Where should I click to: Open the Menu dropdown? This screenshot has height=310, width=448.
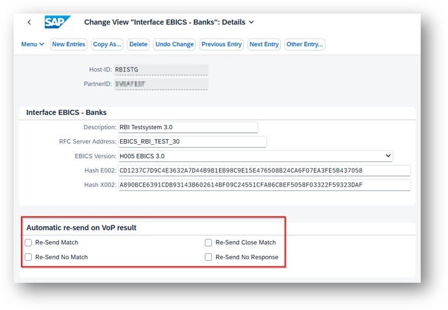33,44
